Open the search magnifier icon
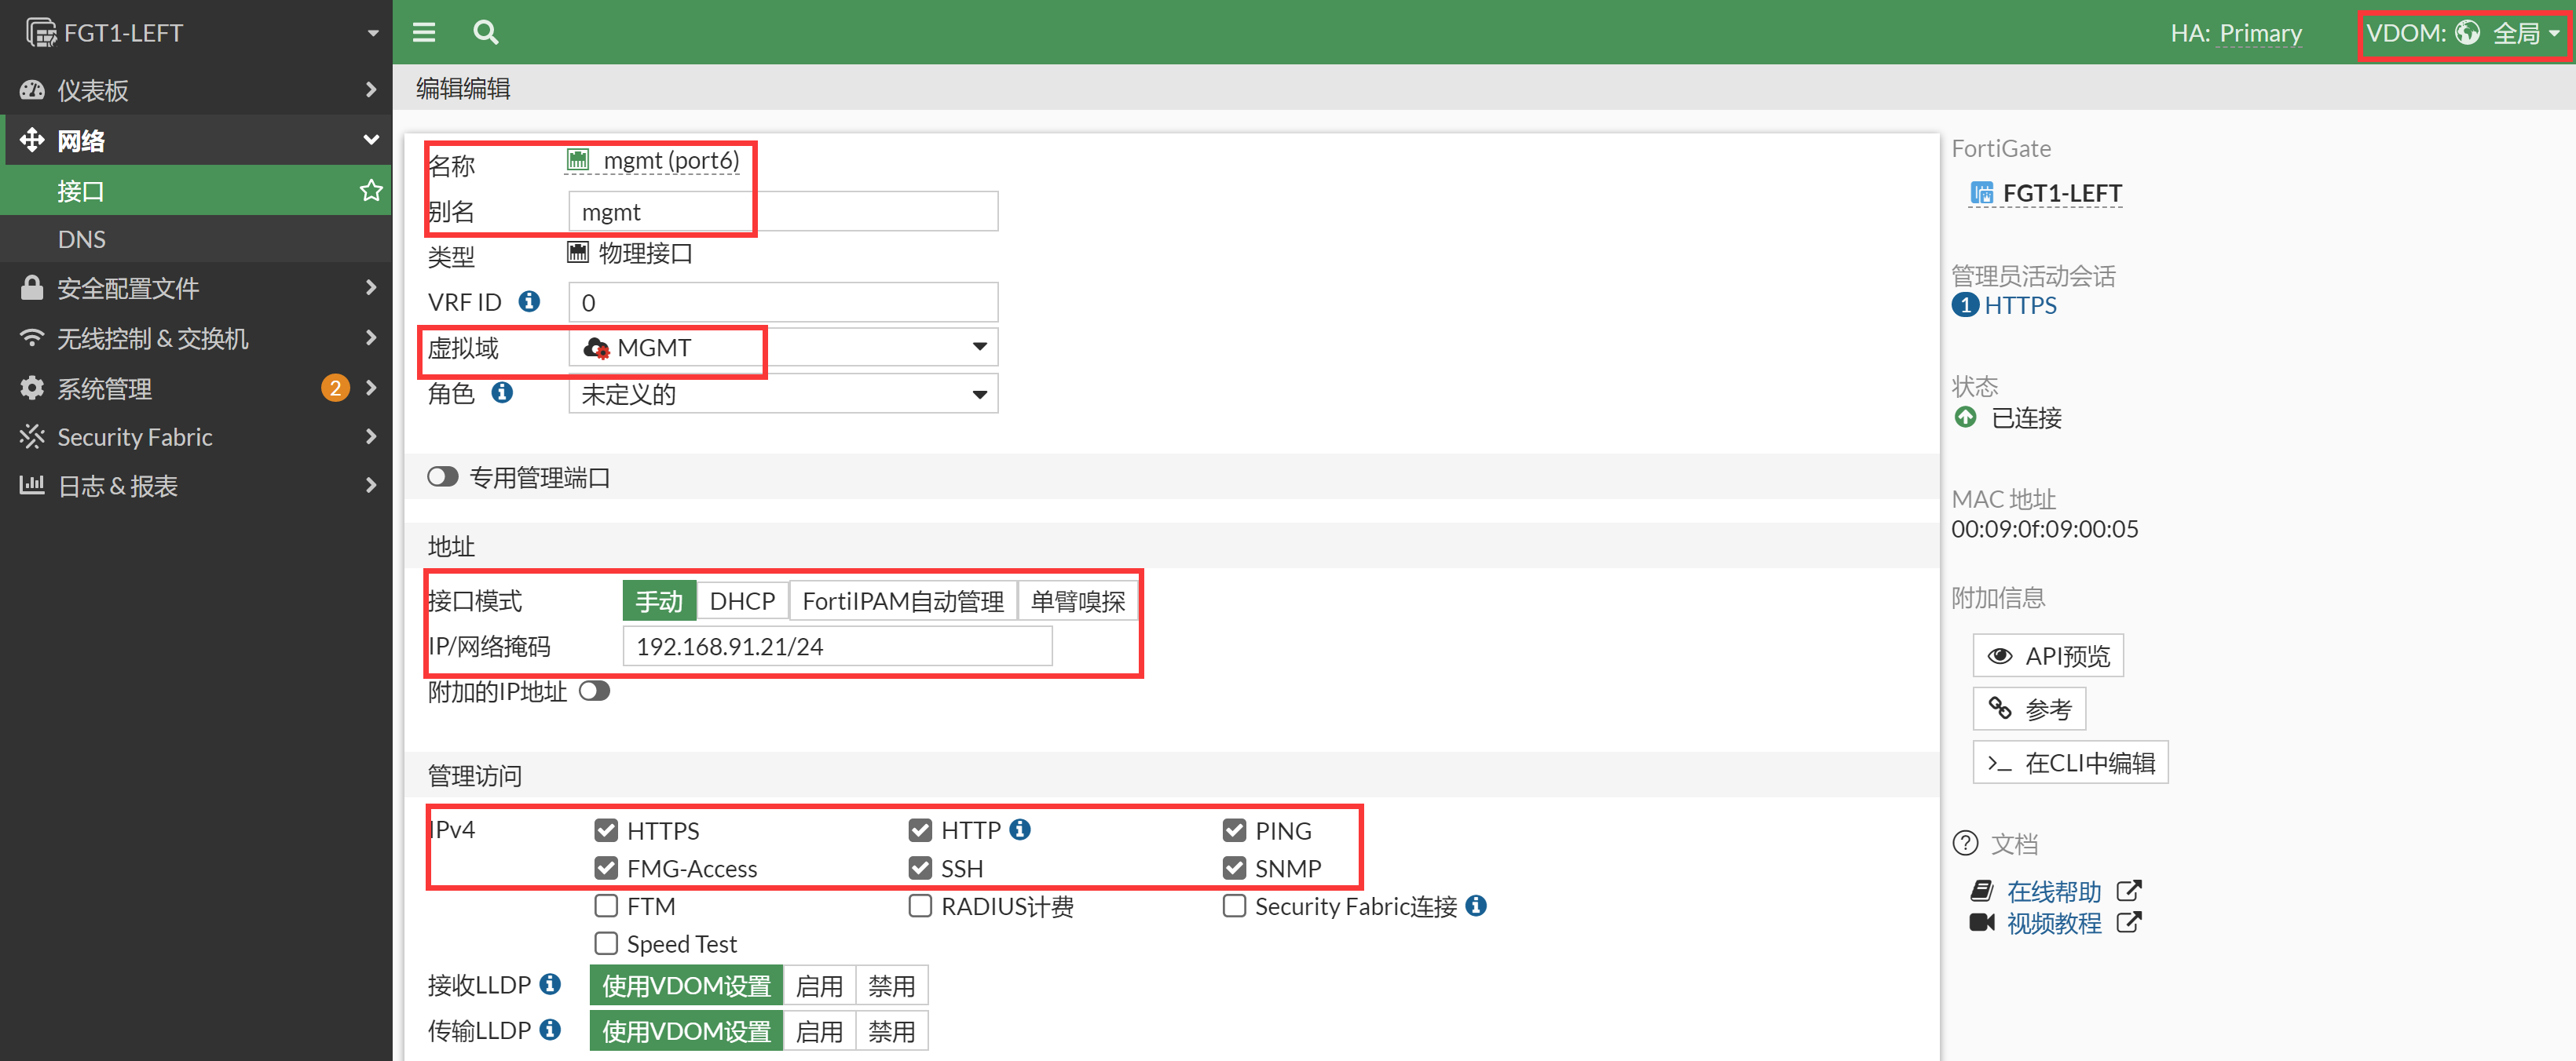This screenshot has height=1061, width=2576. (486, 32)
